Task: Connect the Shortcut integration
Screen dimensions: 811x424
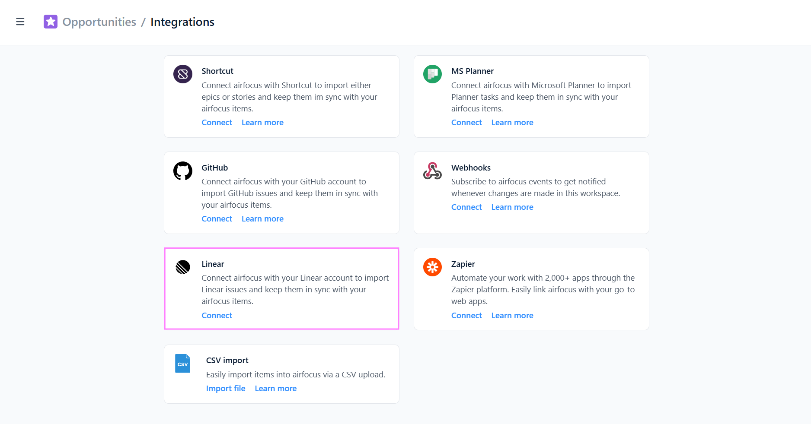Action: pos(217,123)
